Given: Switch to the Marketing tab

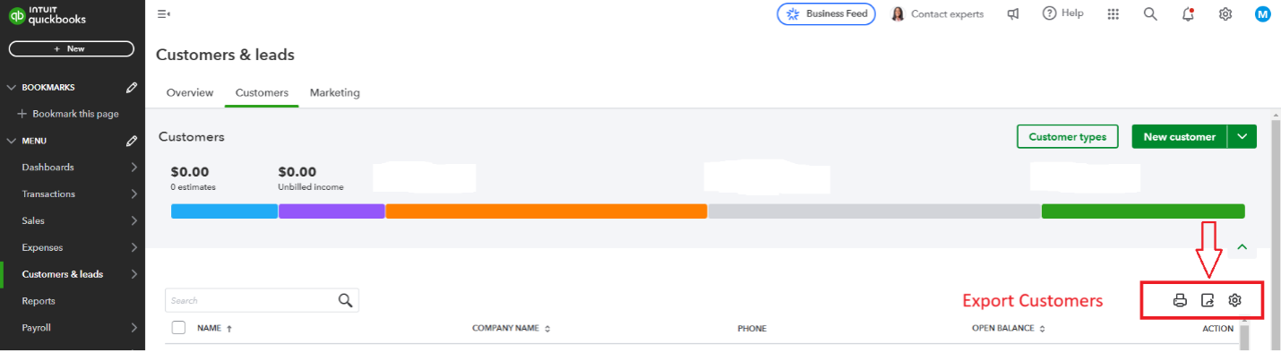Looking at the screenshot, I should (x=335, y=92).
